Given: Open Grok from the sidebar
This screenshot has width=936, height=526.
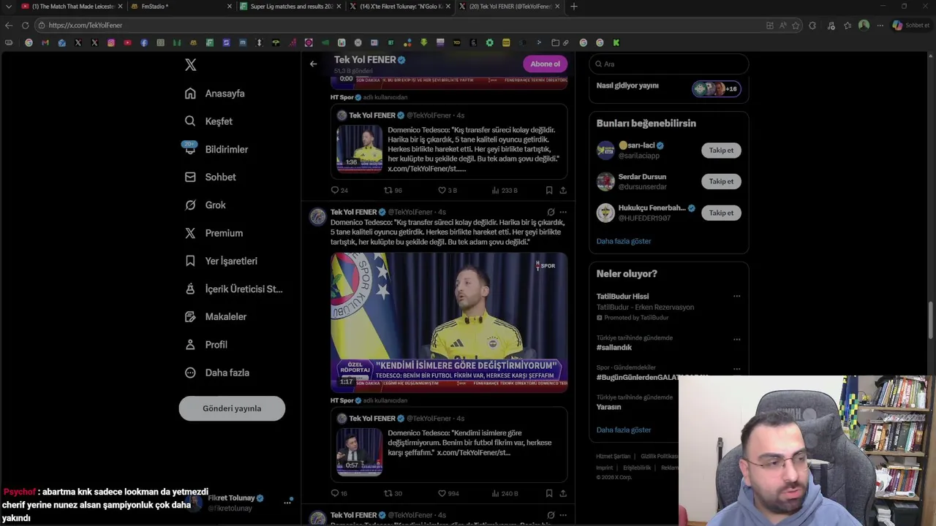Looking at the screenshot, I should pyautogui.click(x=205, y=205).
